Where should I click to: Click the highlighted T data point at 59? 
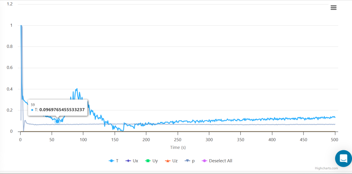(x=57, y=121)
